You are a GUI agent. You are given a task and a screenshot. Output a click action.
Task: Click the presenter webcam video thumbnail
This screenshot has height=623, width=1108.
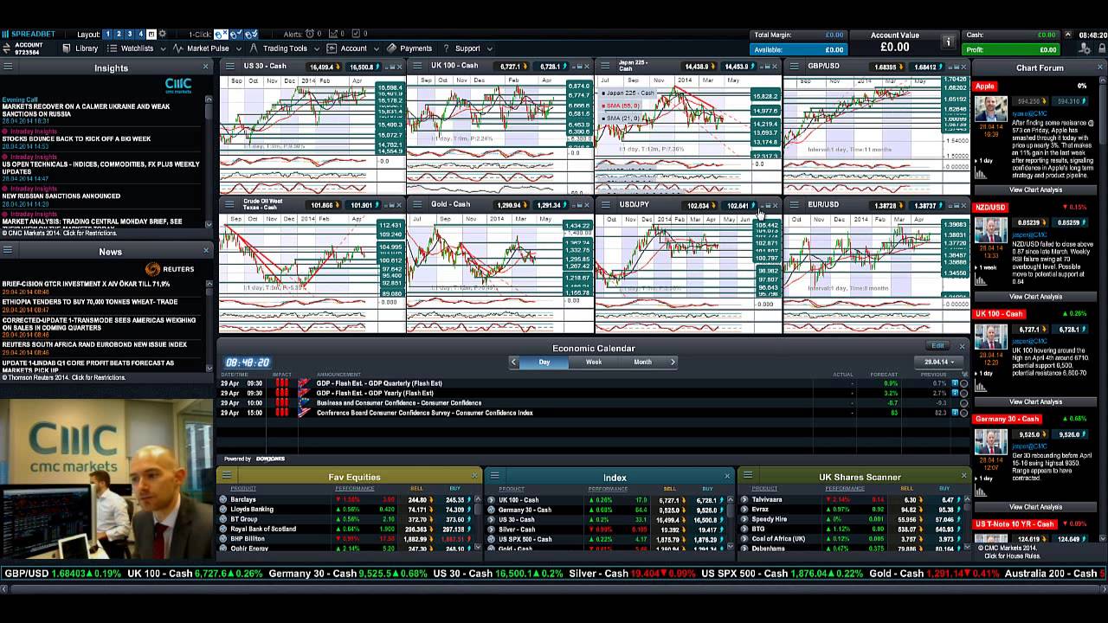106,478
